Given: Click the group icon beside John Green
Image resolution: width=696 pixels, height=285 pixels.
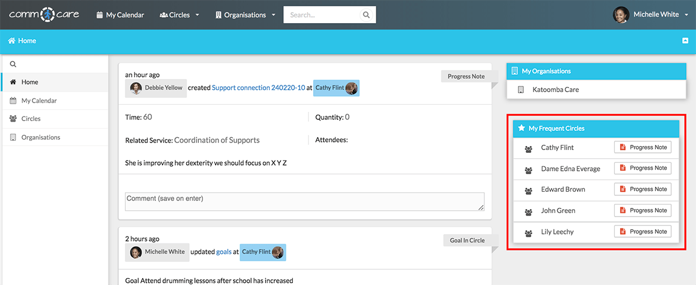Looking at the screenshot, I should point(528,211).
